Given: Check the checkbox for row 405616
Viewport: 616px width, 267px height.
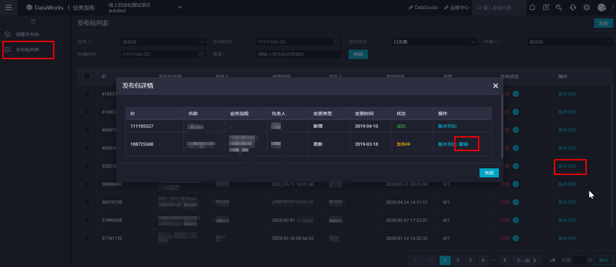Looking at the screenshot, I should (87, 148).
